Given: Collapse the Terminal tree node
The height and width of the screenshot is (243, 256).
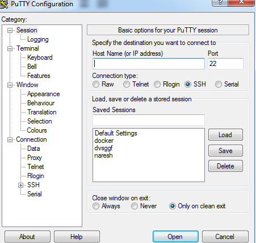Looking at the screenshot, I should (10, 48).
